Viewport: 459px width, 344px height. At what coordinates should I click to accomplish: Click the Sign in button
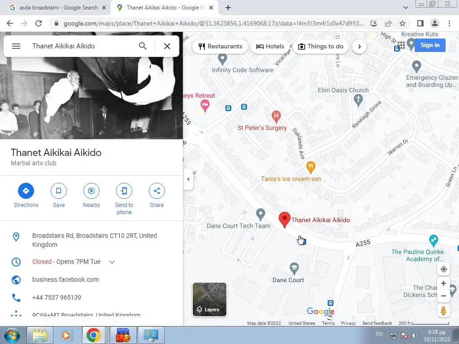[430, 45]
